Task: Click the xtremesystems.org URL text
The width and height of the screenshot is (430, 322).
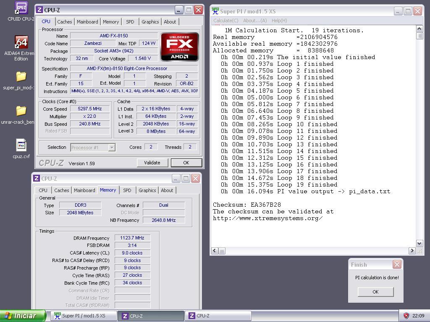Action: click(x=267, y=218)
